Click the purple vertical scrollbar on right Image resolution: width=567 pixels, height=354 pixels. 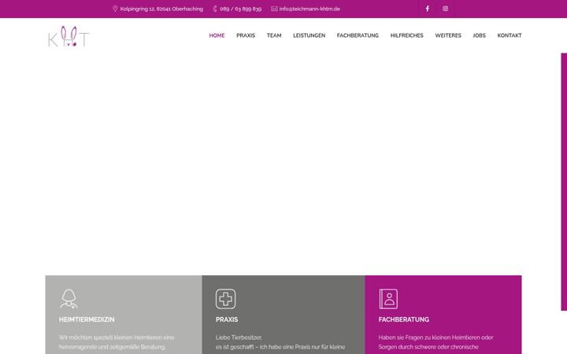tap(564, 182)
